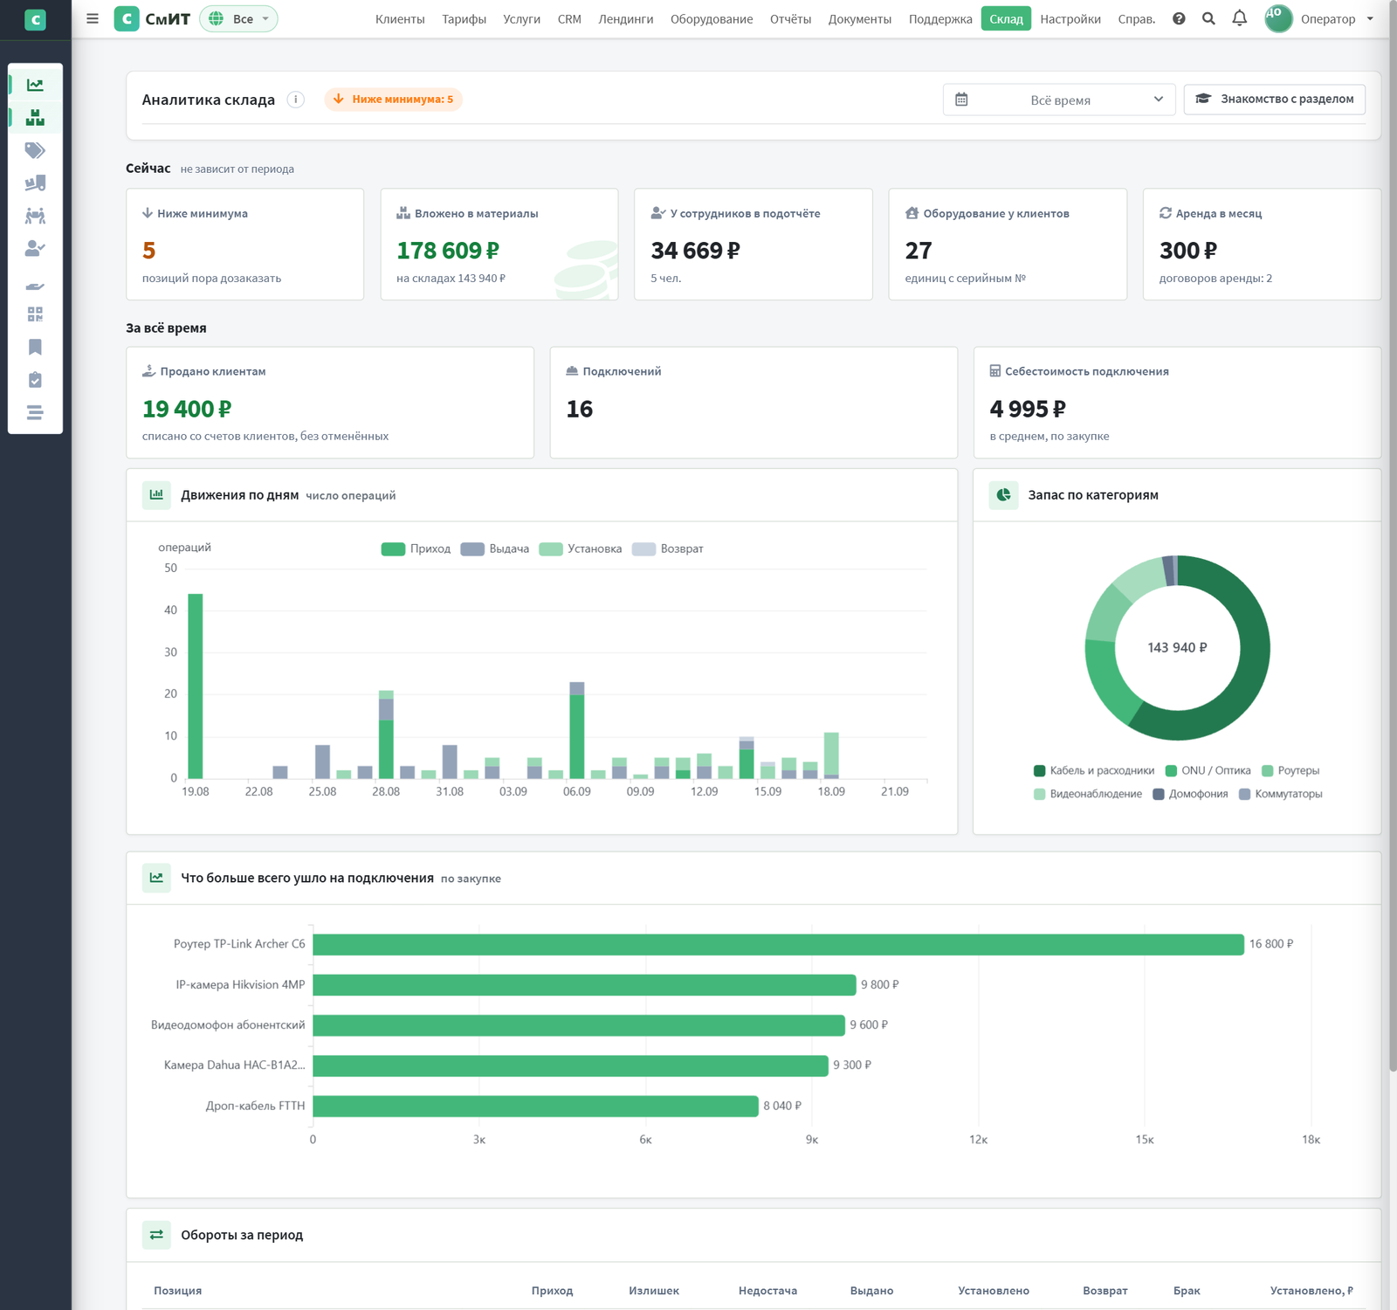Open the Оператор user menu
Screen dimensions: 1397x1310
[1318, 18]
